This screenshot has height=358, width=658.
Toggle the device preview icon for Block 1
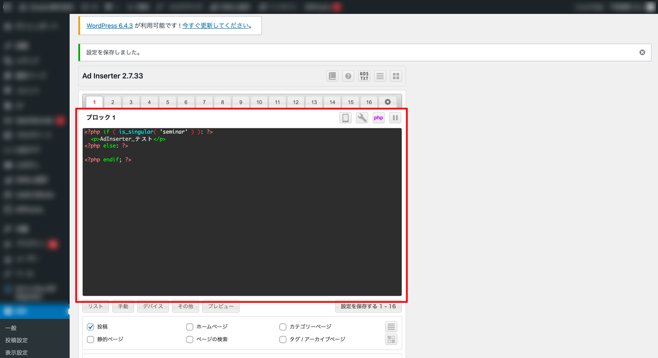pyautogui.click(x=345, y=118)
